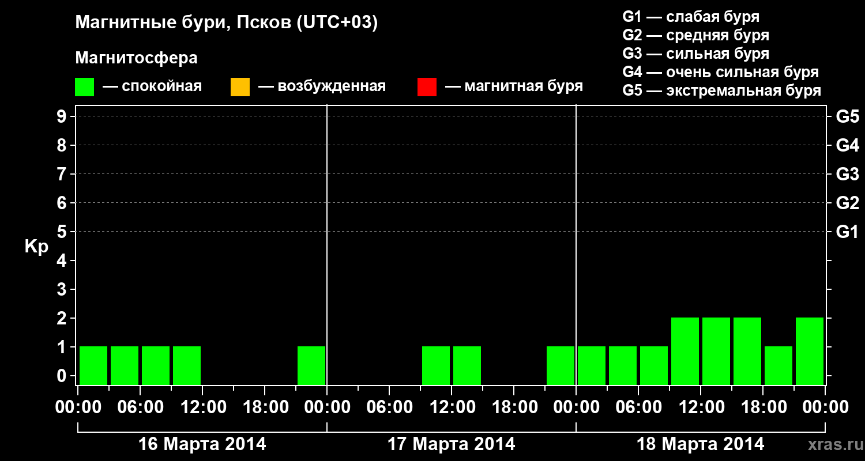Click the green 'спокойная' legend swatch
This screenshot has height=461, width=865.
coord(84,87)
